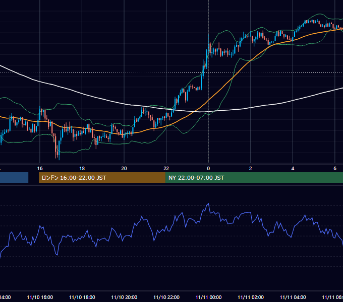The height and width of the screenshot is (302, 343).
Task: Click the lowest candlestick wick after 16:00
Action: click(x=59, y=157)
